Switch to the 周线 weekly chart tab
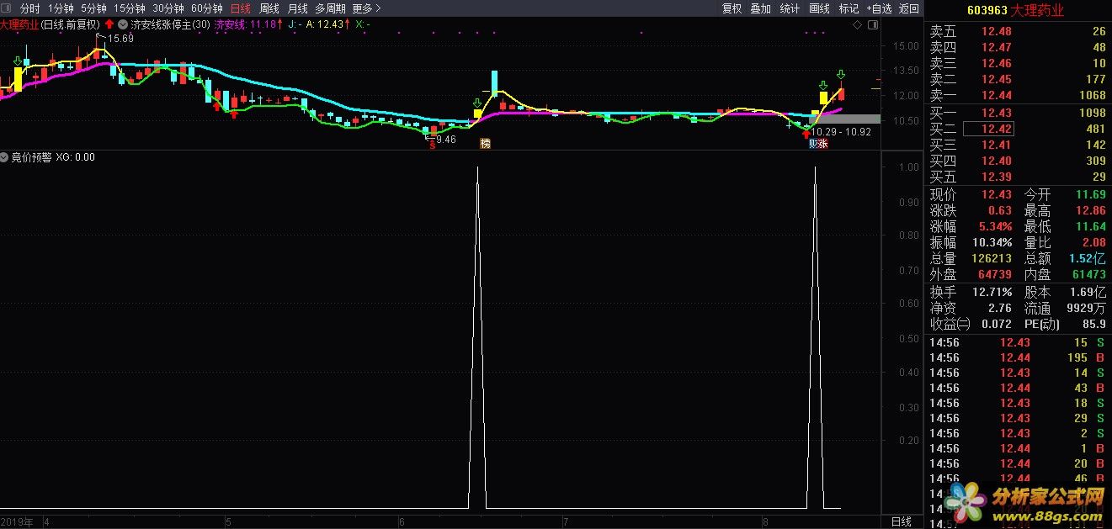 click(x=269, y=8)
